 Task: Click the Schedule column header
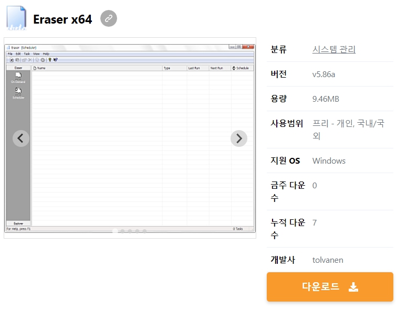242,68
